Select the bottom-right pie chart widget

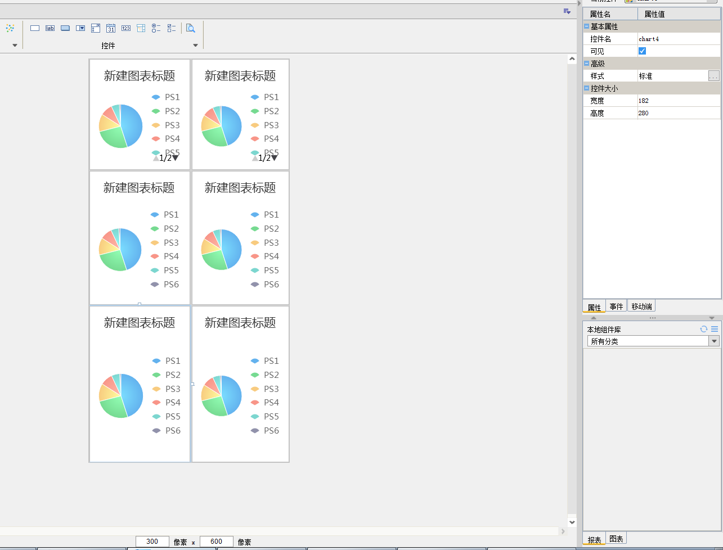tap(241, 384)
